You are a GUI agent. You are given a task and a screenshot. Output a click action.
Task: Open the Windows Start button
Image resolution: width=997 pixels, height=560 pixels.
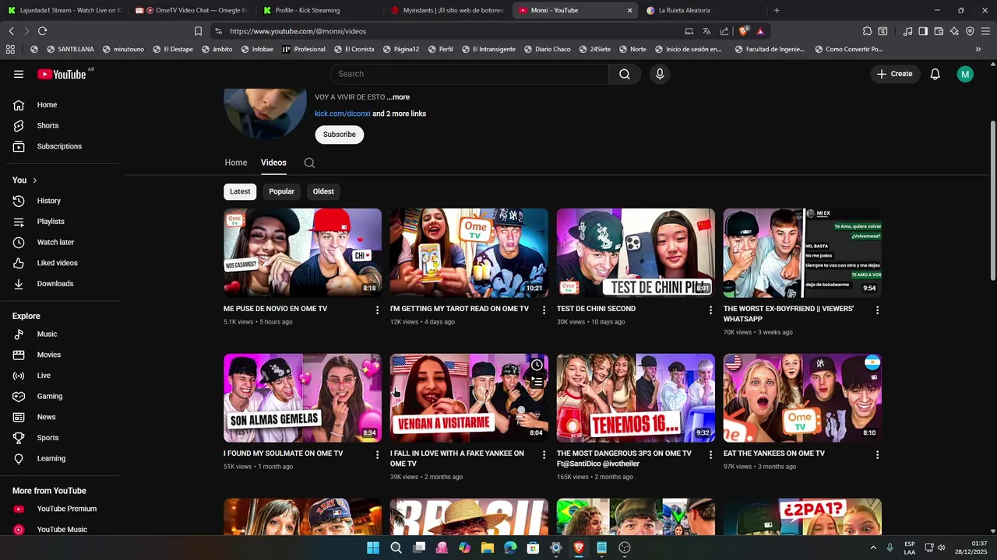click(373, 548)
